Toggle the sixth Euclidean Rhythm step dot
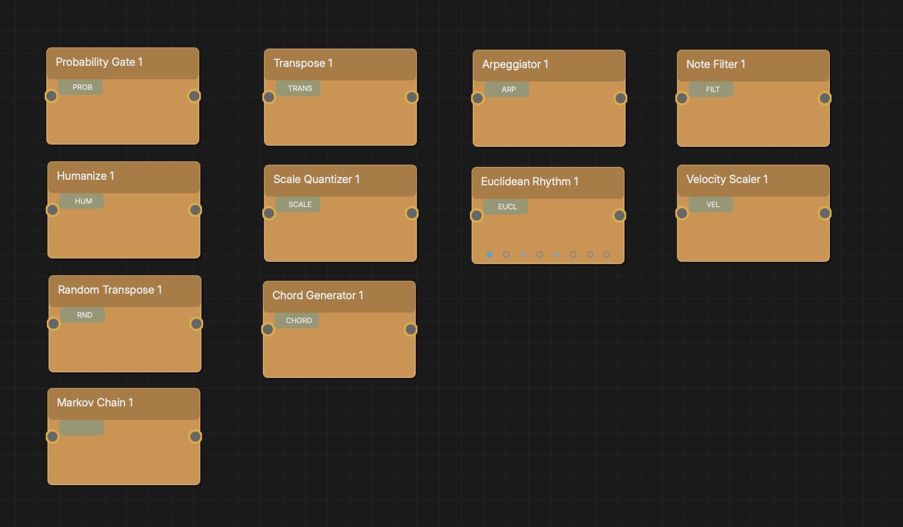903x527 pixels. point(573,255)
